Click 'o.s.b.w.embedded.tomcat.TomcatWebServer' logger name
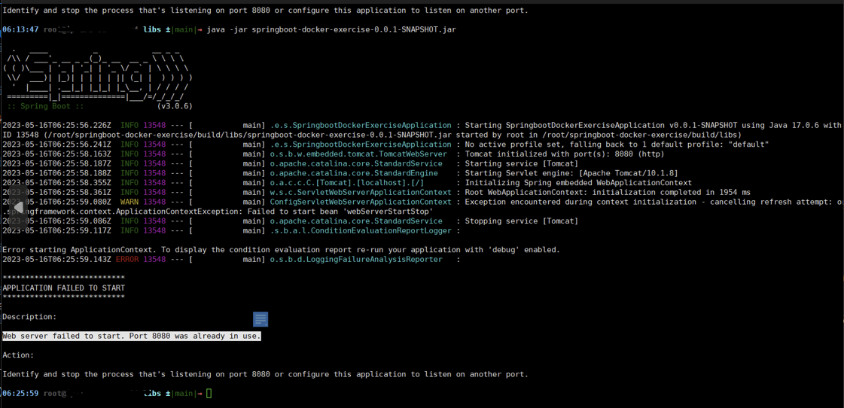 358,154
